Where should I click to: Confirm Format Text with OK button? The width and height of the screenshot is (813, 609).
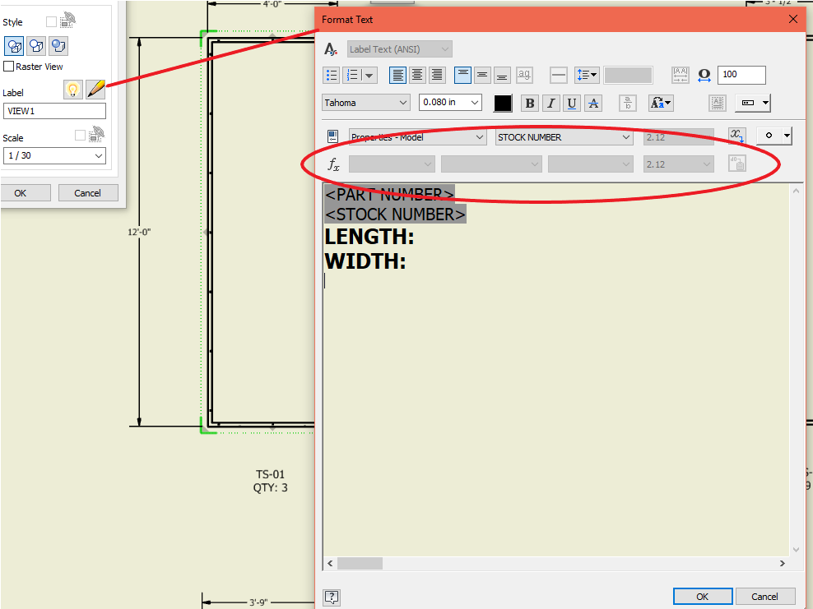(703, 596)
